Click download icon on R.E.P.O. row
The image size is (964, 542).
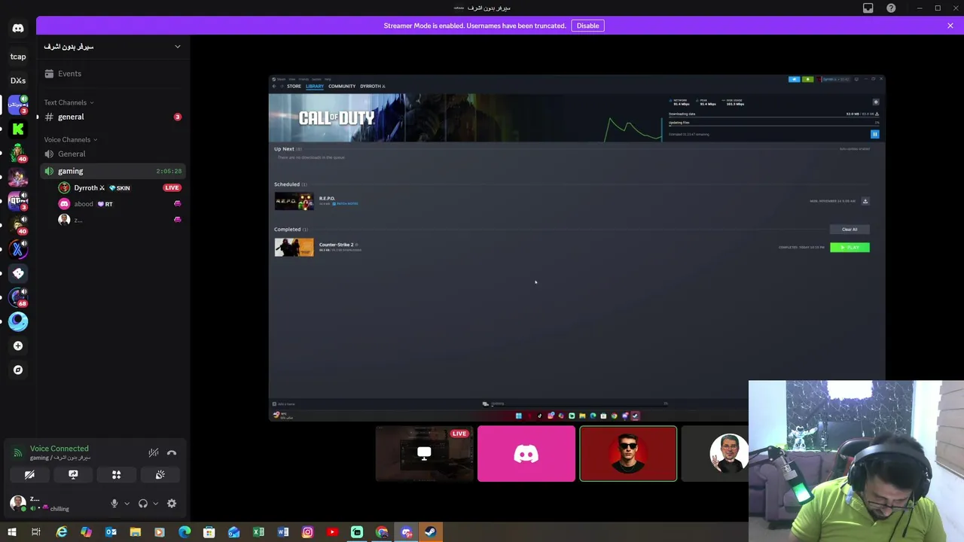point(865,201)
